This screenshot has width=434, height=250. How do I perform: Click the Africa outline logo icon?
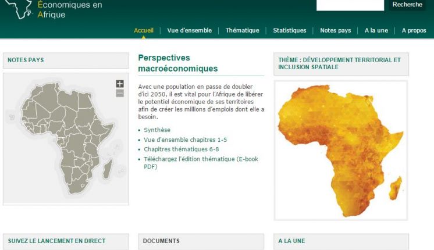17,9
